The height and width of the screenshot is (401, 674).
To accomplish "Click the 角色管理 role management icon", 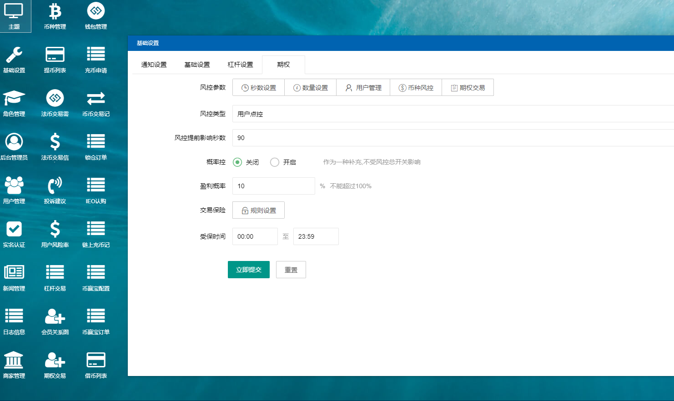I will (15, 102).
